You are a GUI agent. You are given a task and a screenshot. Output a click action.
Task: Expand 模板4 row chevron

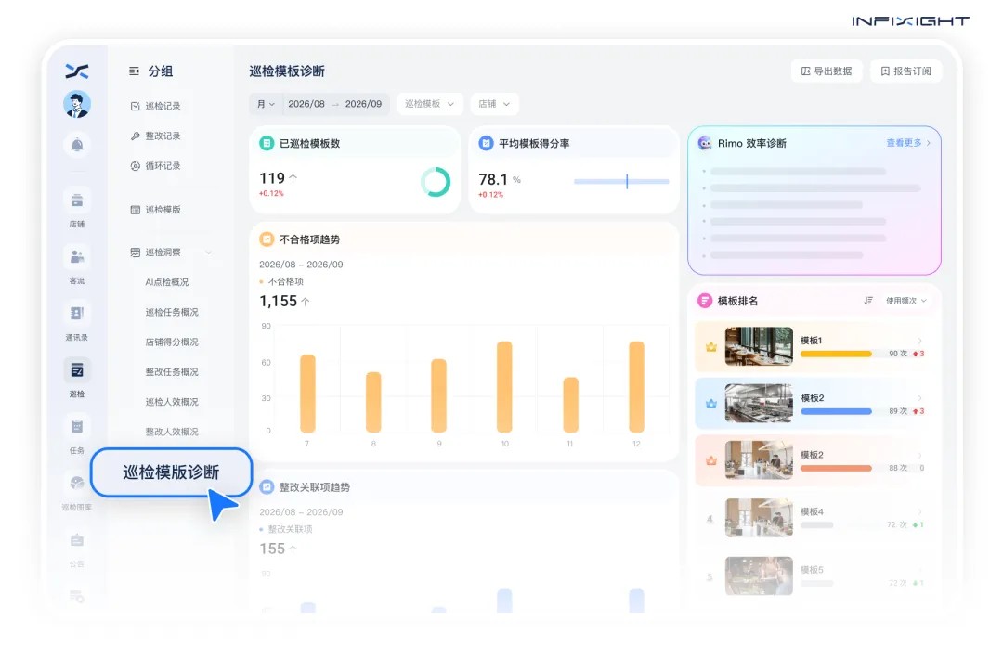[x=919, y=511]
